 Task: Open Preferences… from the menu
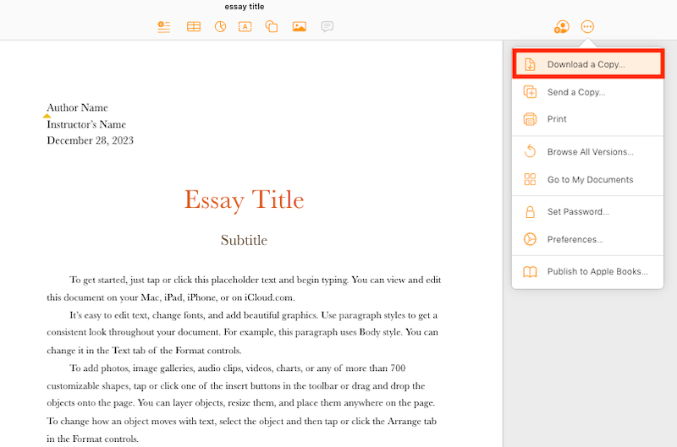tap(575, 239)
